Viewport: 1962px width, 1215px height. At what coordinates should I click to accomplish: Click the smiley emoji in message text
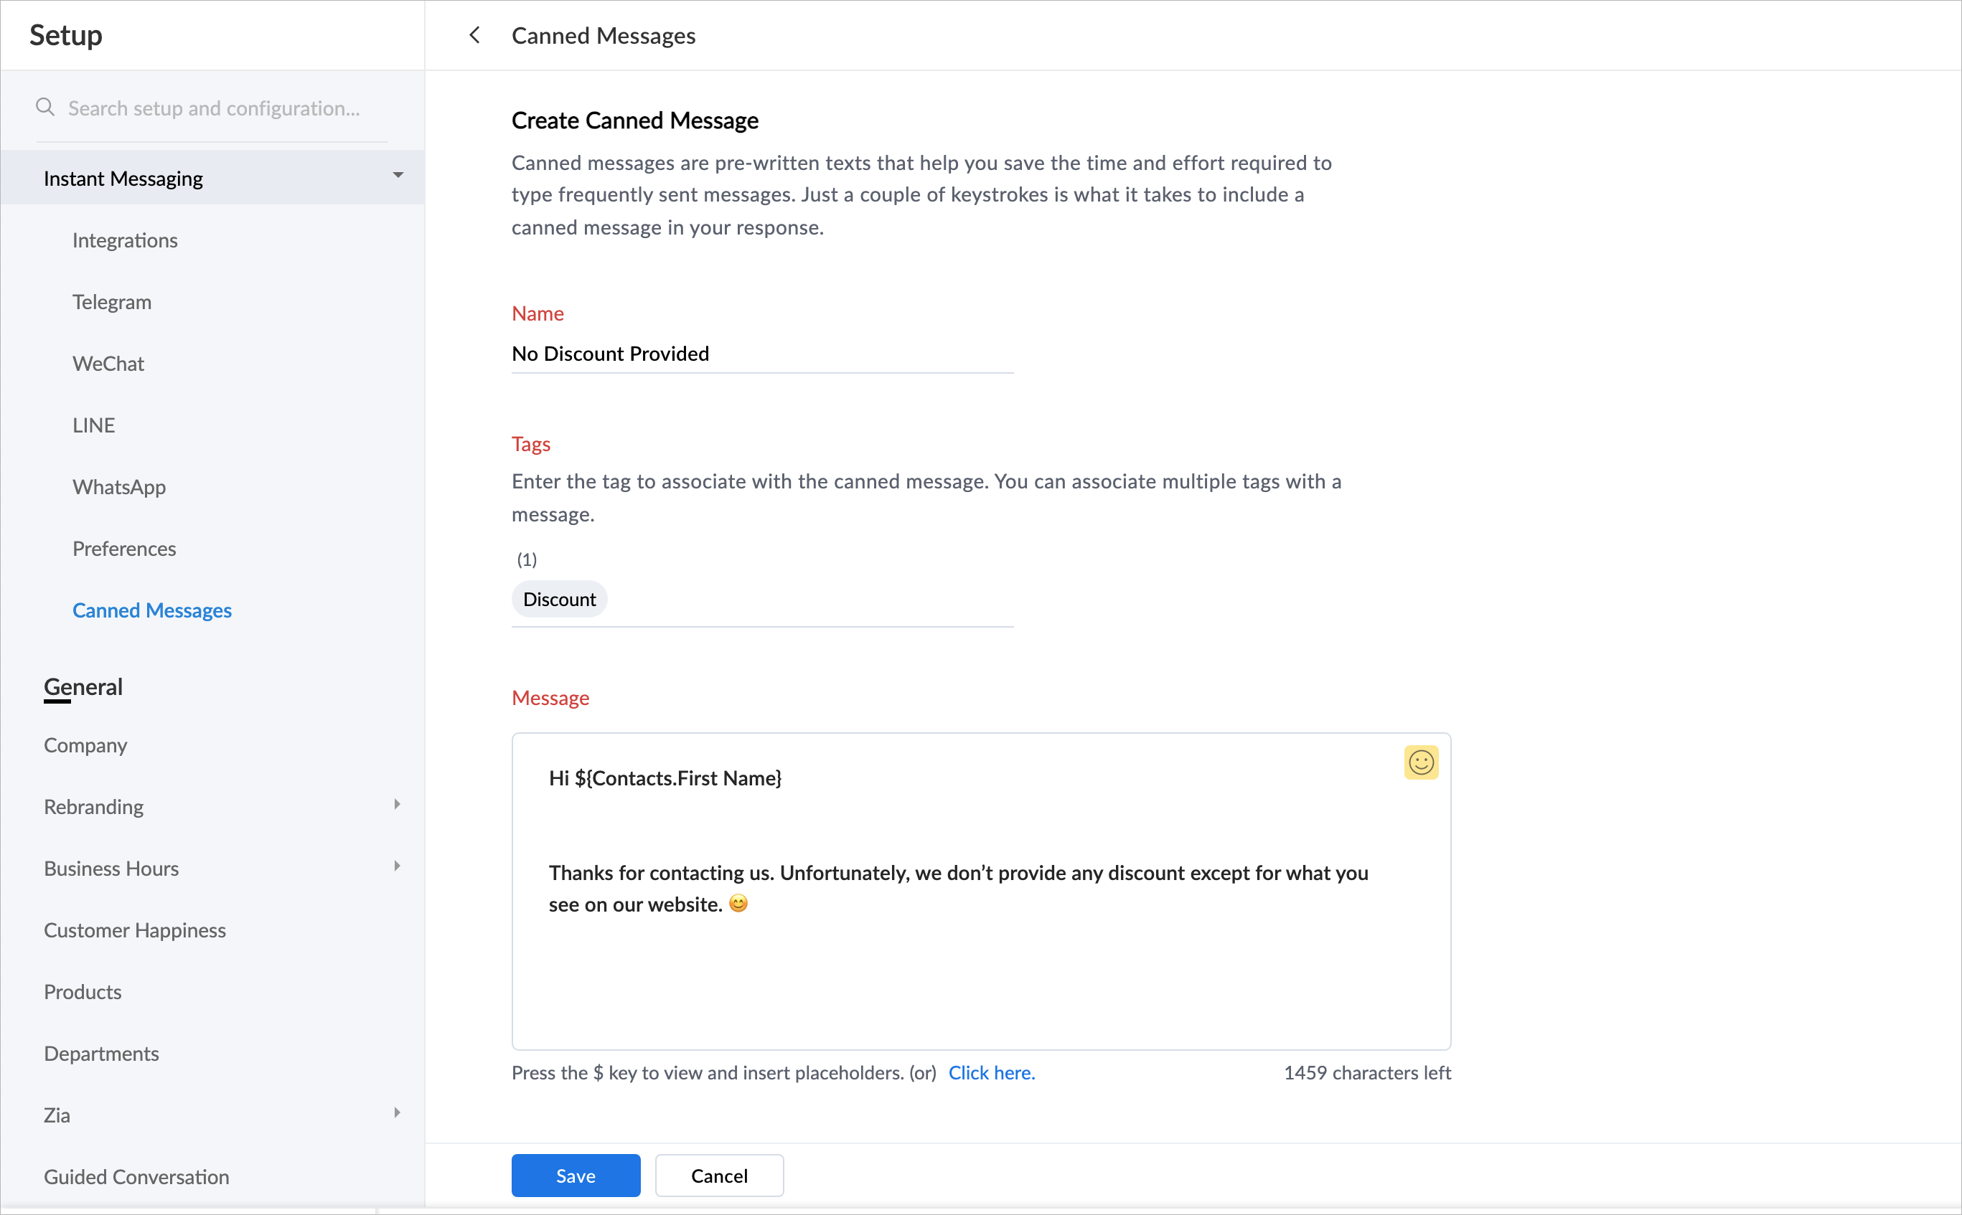(x=738, y=903)
